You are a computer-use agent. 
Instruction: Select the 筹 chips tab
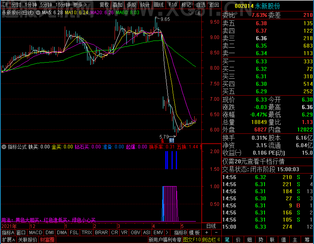(x=307, y=240)
